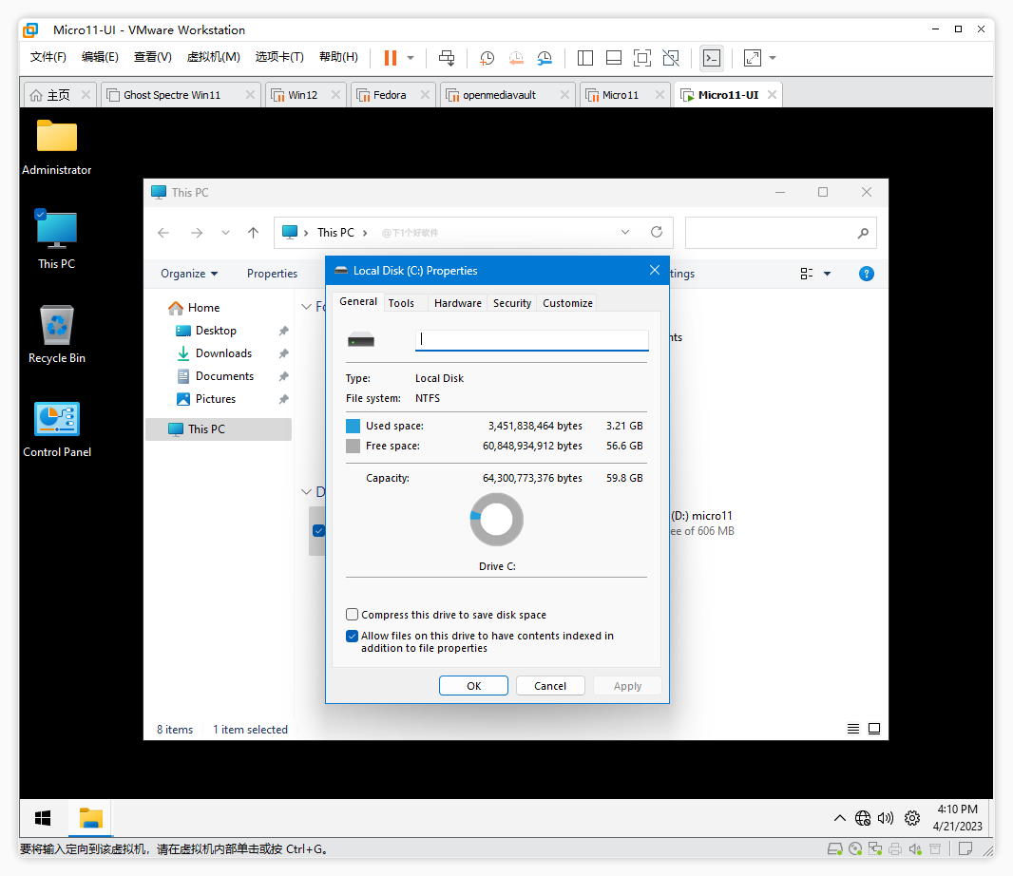The height and width of the screenshot is (876, 1013).
Task: Open File Explorer from guest taskbar
Action: pyautogui.click(x=90, y=818)
